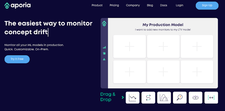Click the 'My Production Model' title
Image resolution: width=225 pixels, height=111 pixels.
pos(163,25)
